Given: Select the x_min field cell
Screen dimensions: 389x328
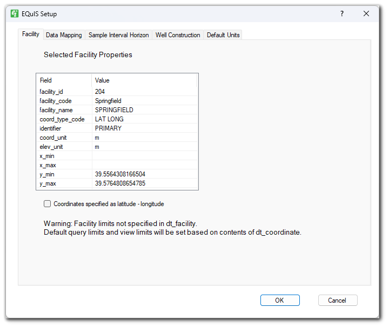Looking at the screenshot, I should point(64,156).
